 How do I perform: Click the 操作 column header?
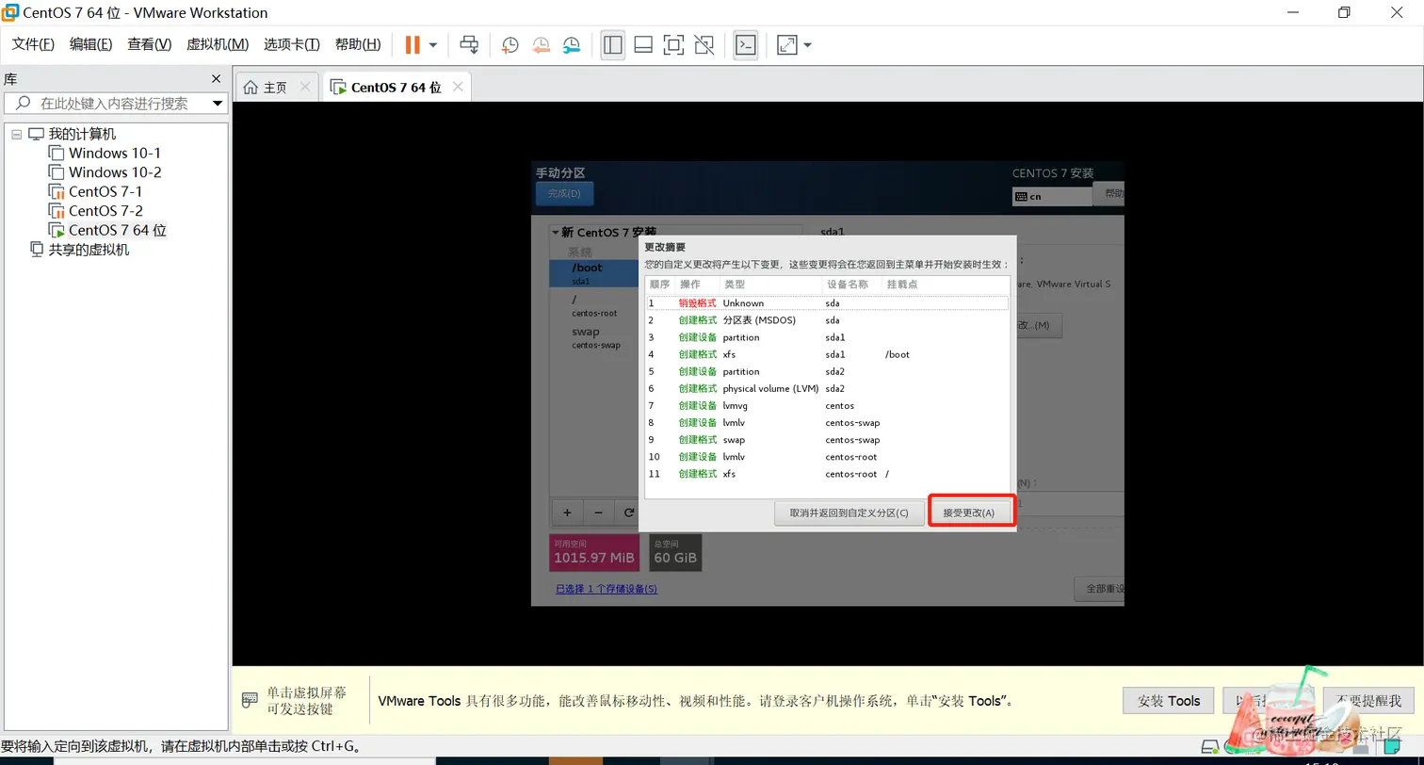point(690,285)
